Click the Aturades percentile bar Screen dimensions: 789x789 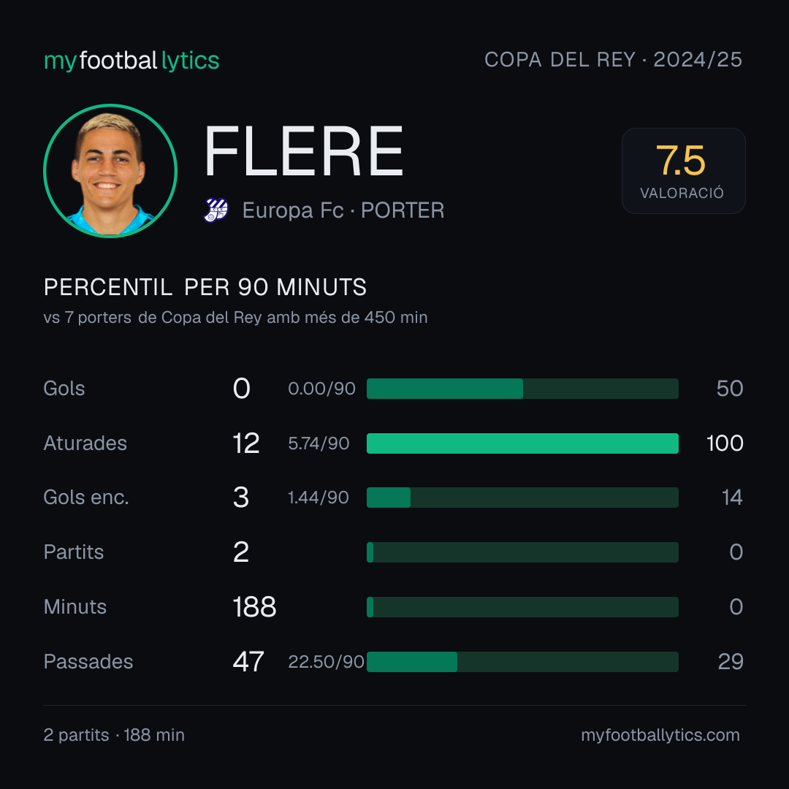[x=522, y=443]
